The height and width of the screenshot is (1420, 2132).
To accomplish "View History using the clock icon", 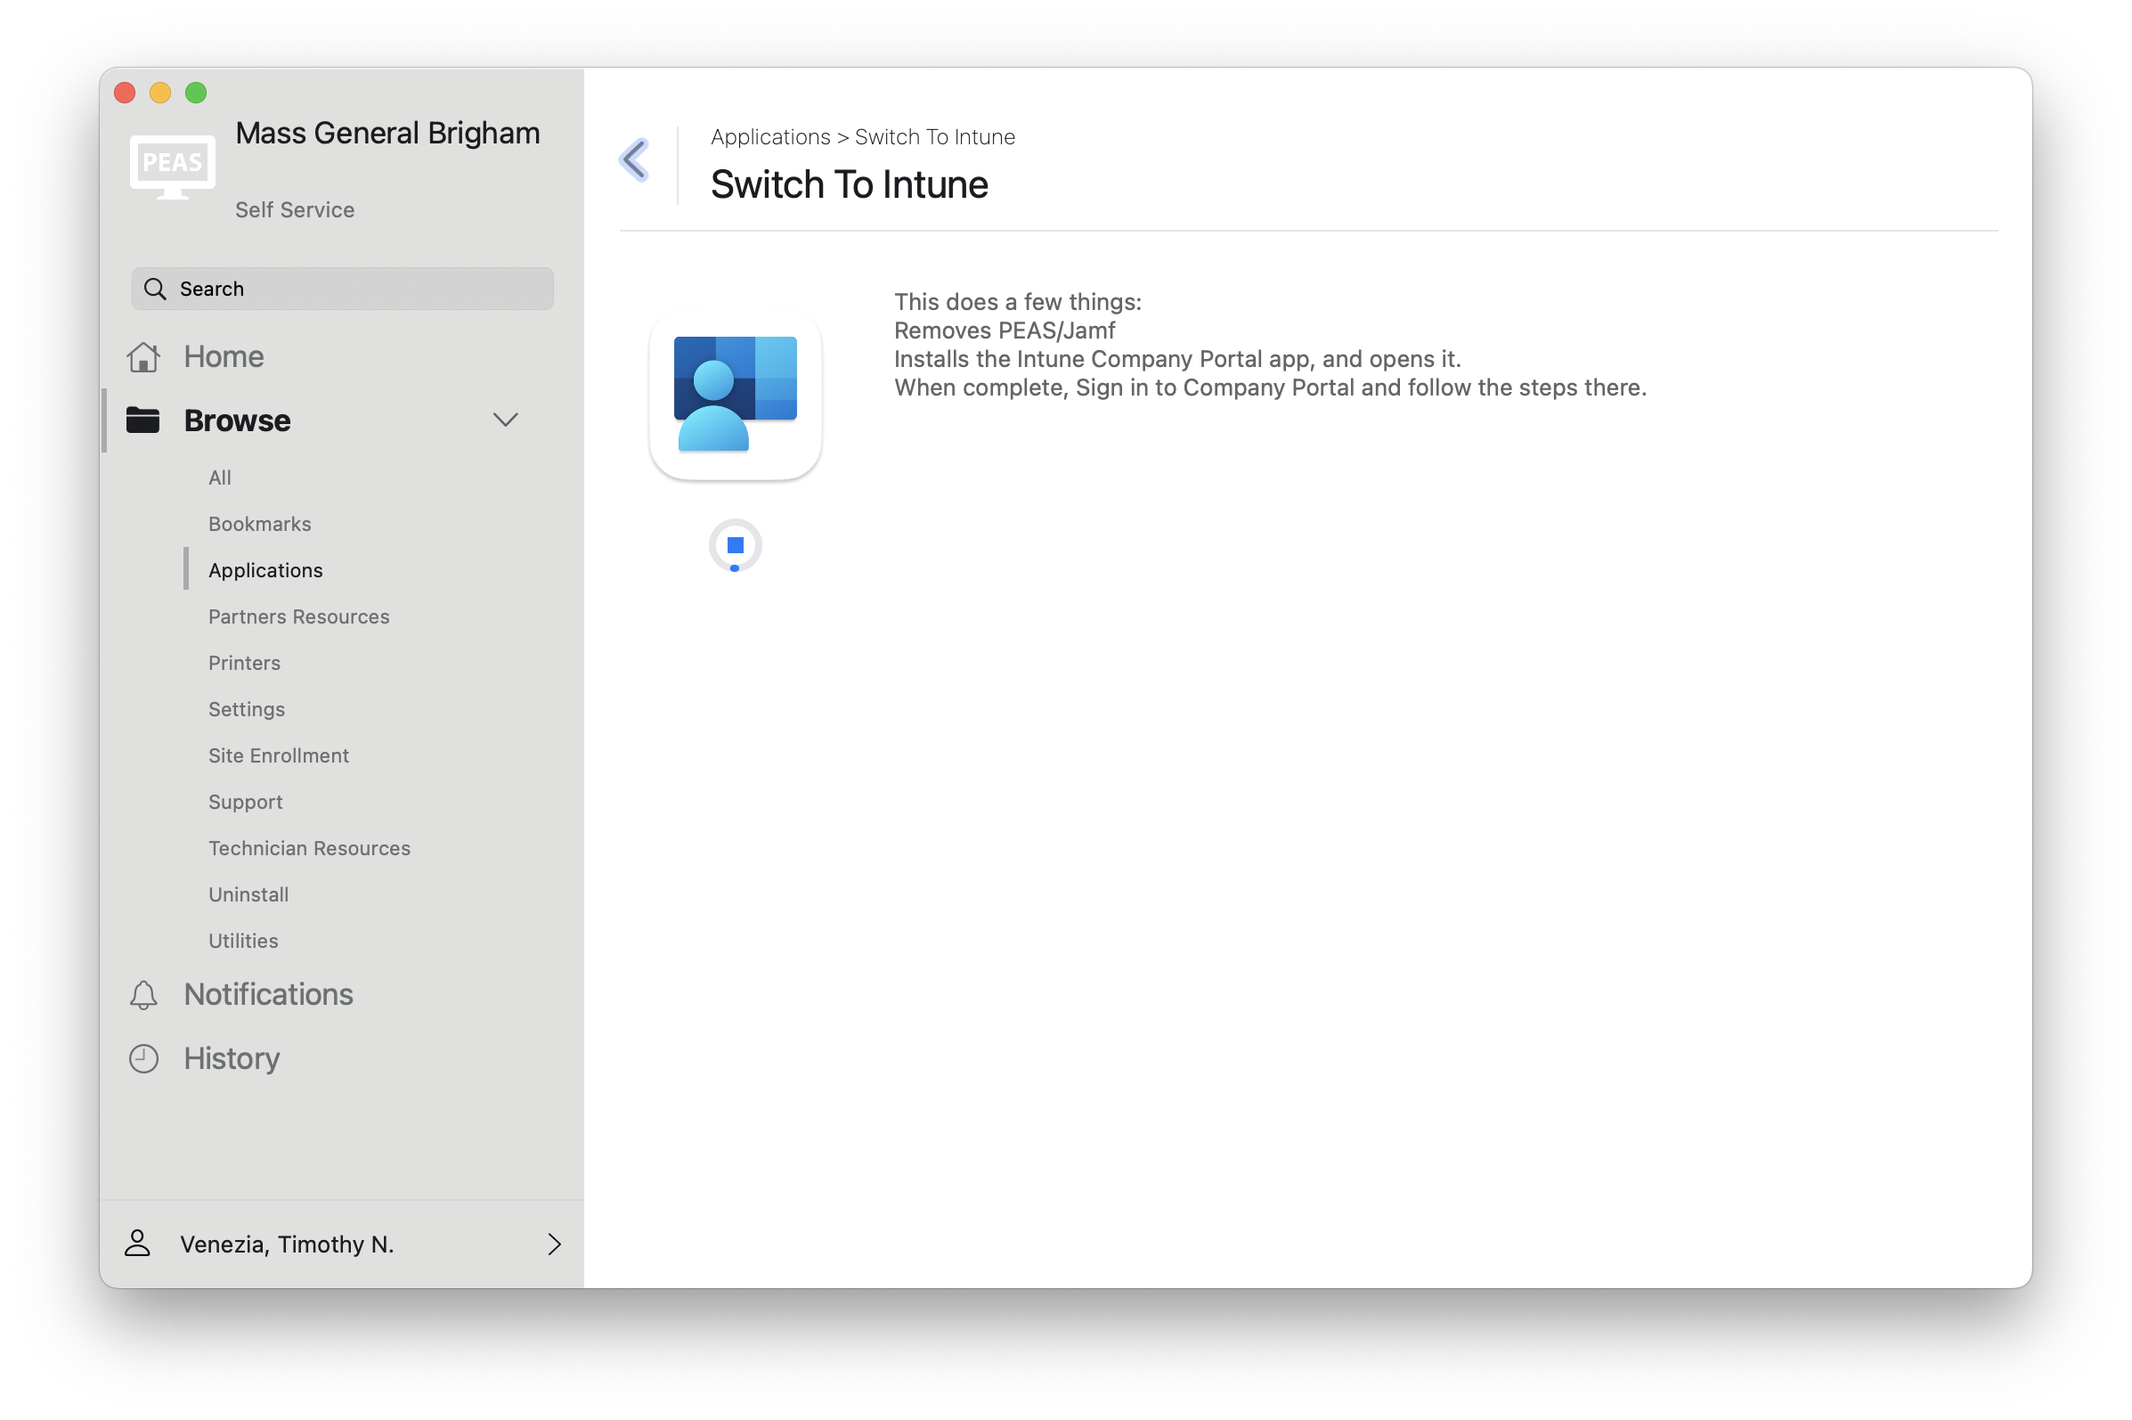I will [144, 1057].
